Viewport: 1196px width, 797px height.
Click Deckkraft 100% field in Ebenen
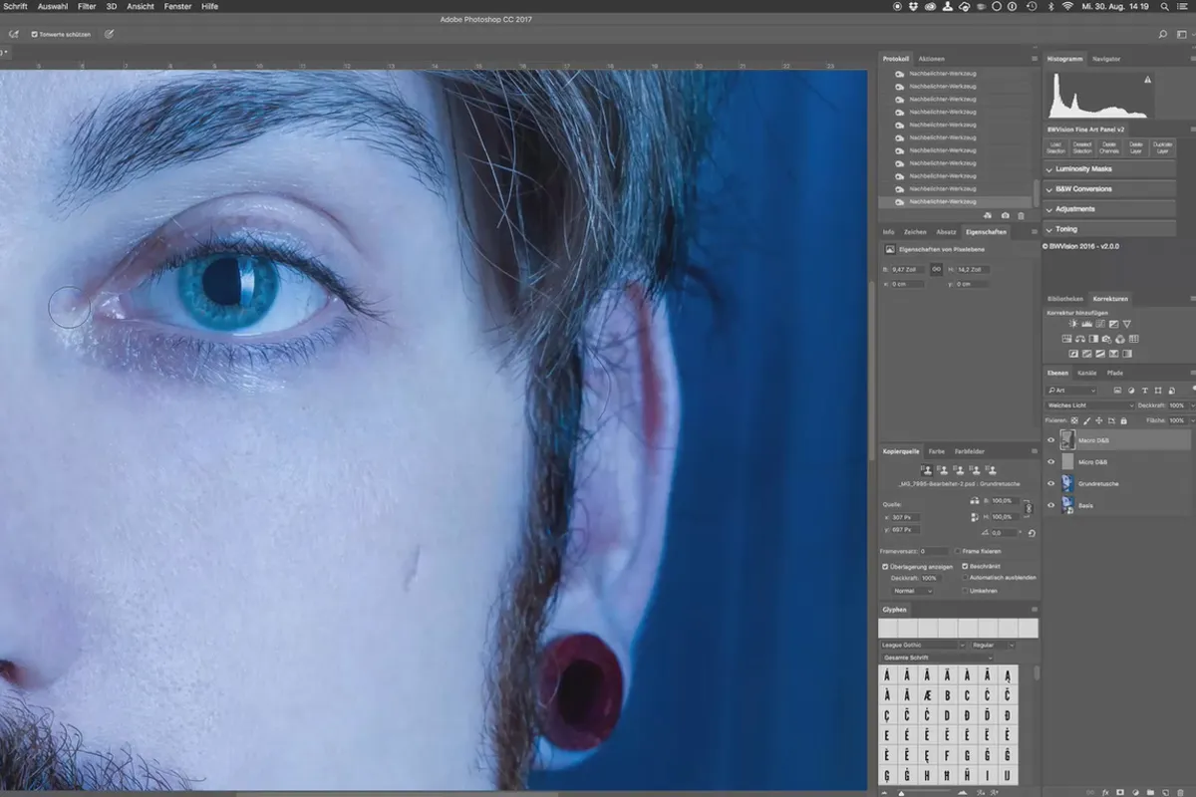[x=1176, y=405]
